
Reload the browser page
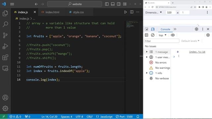coord(152,7)
